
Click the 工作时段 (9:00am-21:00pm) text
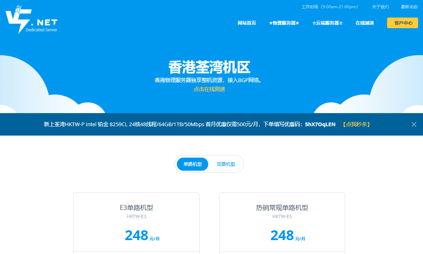pyautogui.click(x=330, y=7)
